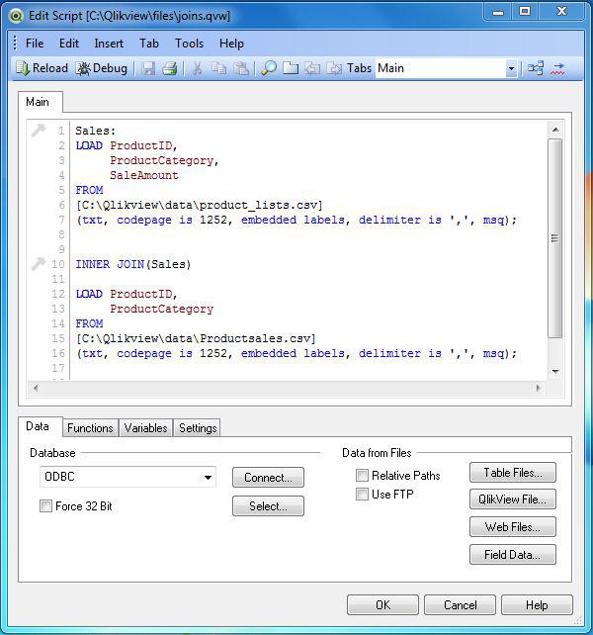Switch to the Functions tab

click(x=90, y=428)
